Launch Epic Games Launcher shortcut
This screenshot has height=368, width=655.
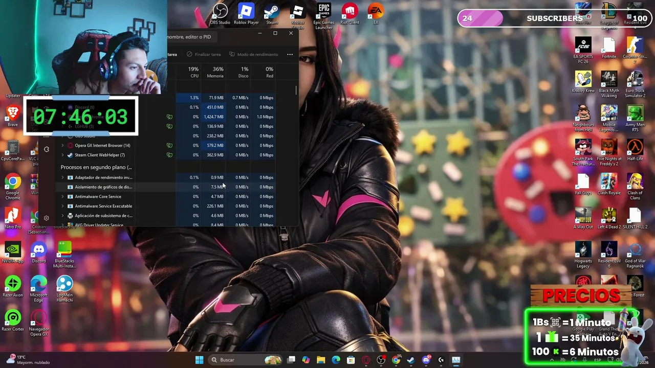324,16
